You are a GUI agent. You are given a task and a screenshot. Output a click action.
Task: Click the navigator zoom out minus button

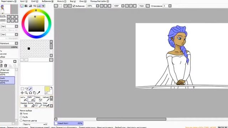(x=9, y=17)
